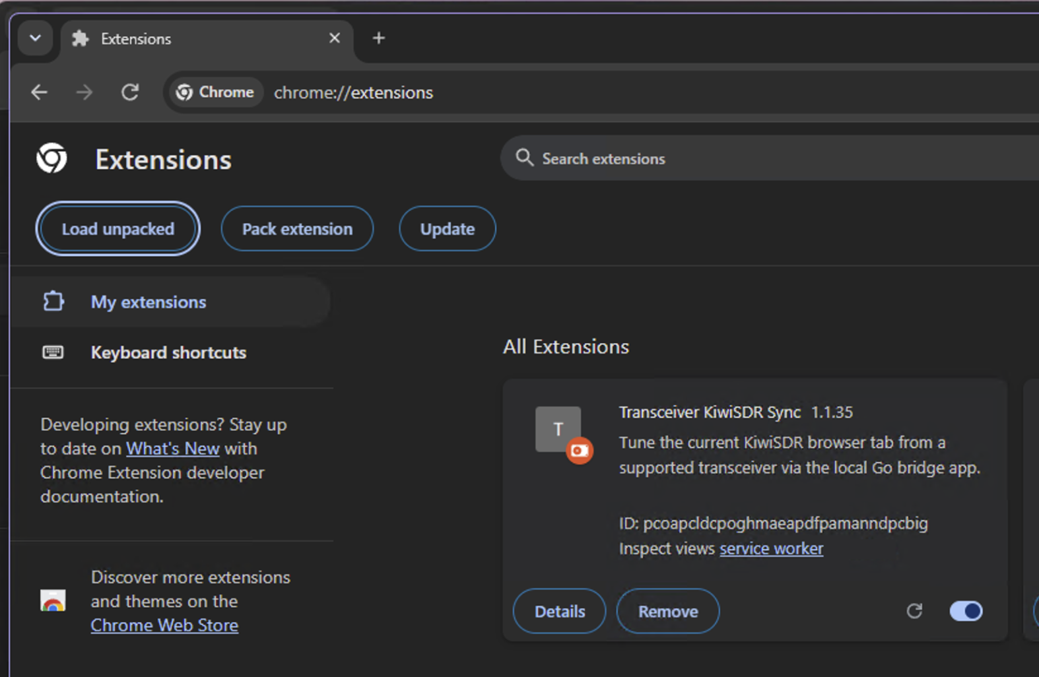Viewport: 1039px width, 677px height.
Task: Close the Extensions tab
Action: (x=335, y=38)
